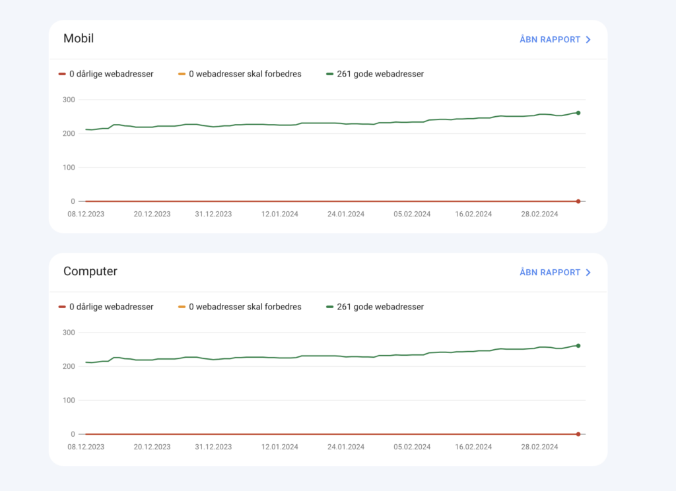The image size is (676, 491).
Task: Click the green end data point in Computer chart
Action: (578, 346)
